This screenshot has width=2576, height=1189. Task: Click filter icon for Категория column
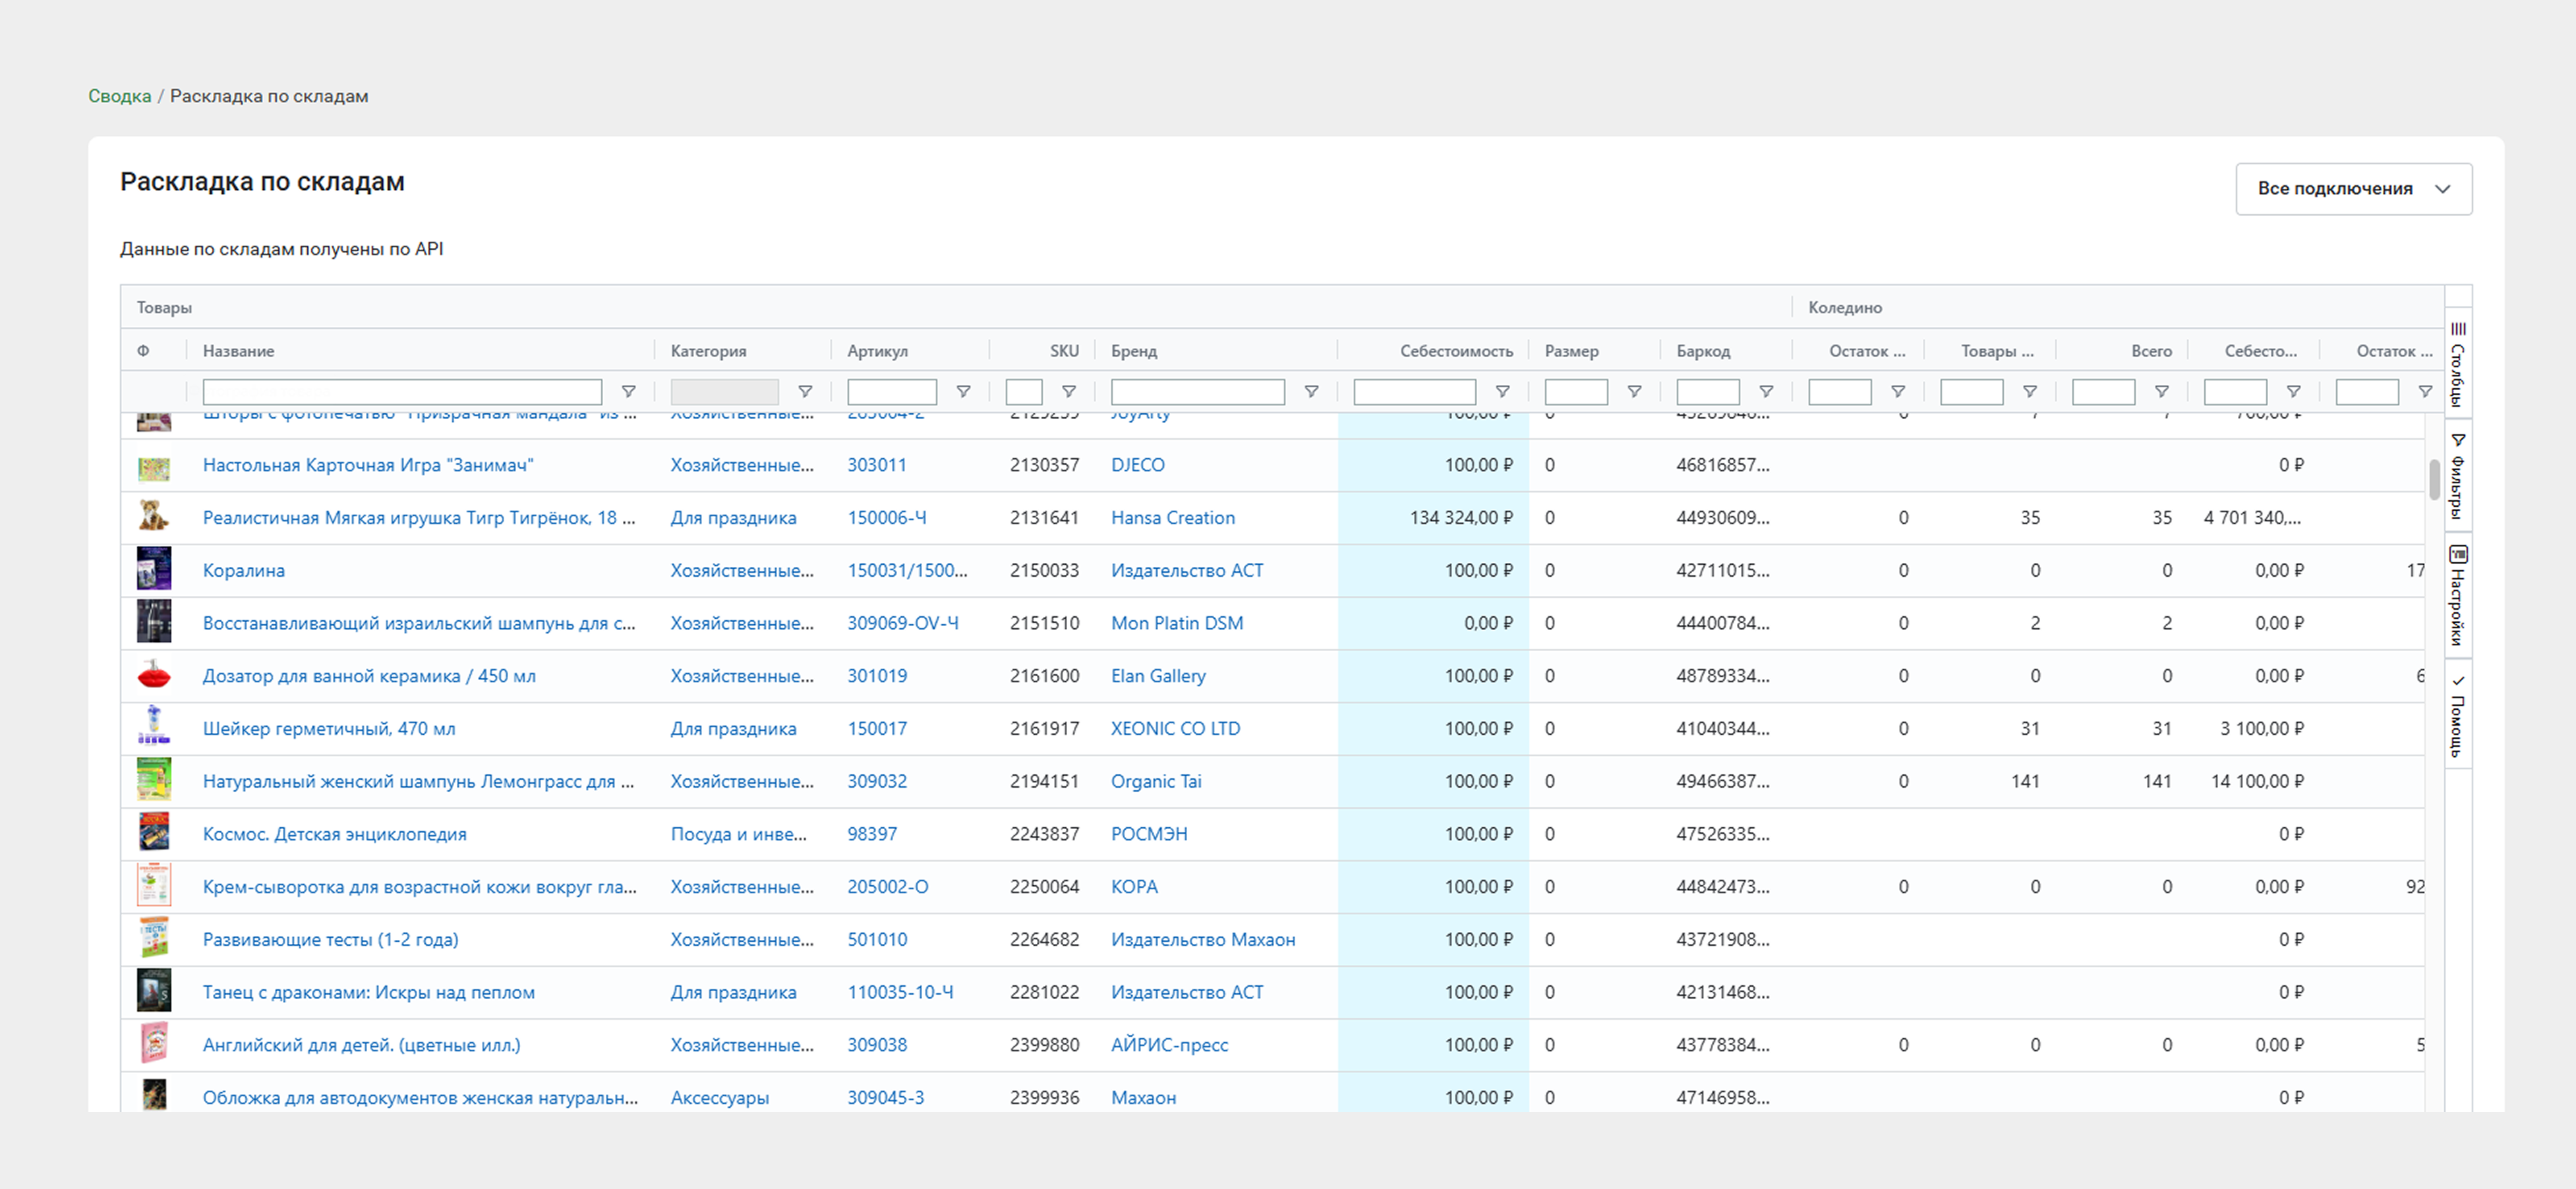coord(804,392)
